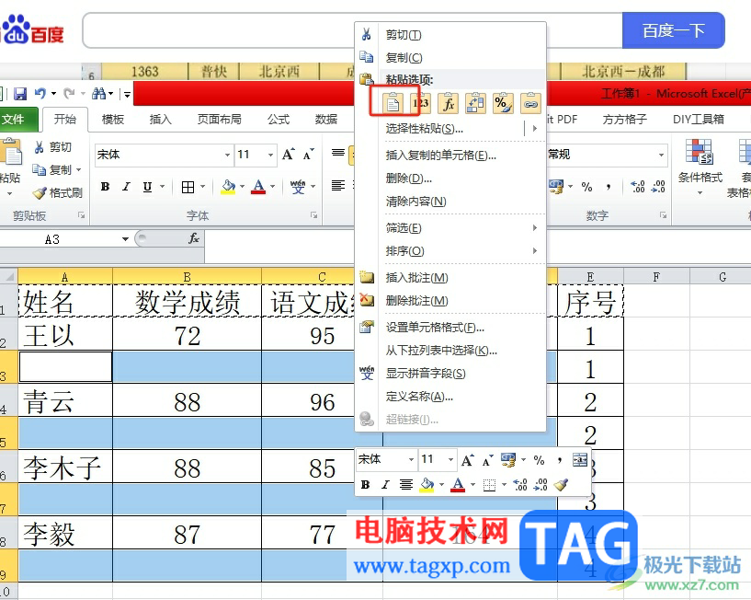Click the Select All corner triangle

(x=8, y=277)
